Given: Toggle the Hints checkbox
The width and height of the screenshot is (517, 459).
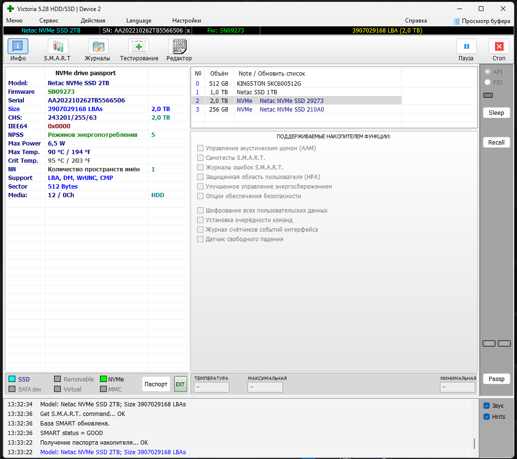Looking at the screenshot, I should pos(487,416).
